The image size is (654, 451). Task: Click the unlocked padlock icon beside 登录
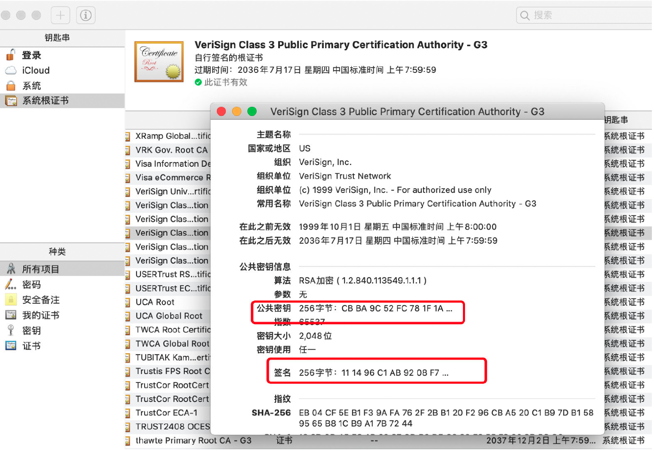[11, 55]
